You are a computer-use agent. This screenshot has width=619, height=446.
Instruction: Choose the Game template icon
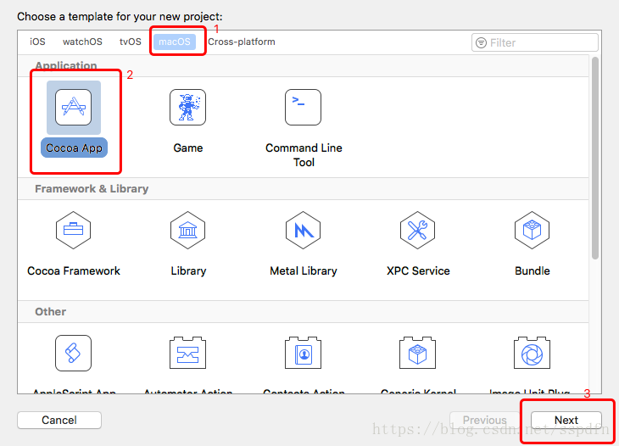(x=188, y=107)
